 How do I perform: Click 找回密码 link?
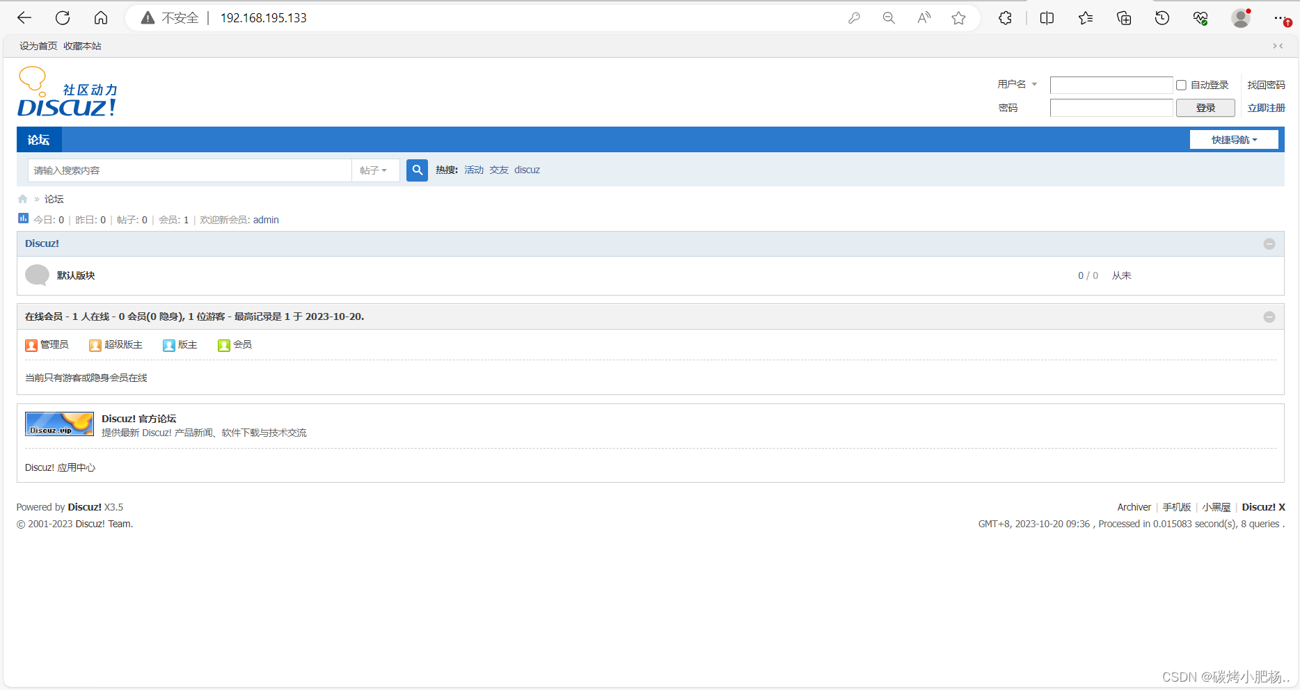[1266, 85]
